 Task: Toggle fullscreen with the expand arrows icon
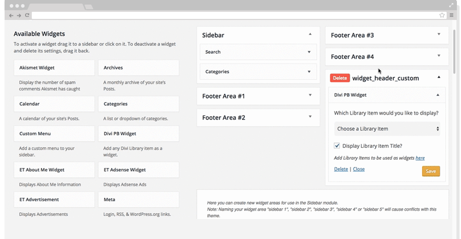451,5
